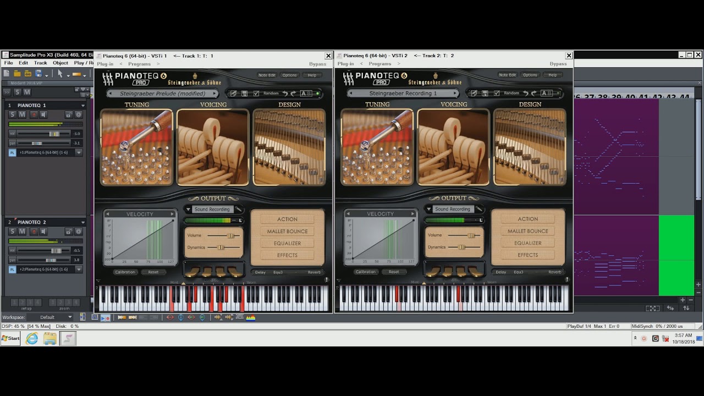Toggle the global Solo button above tracks
This screenshot has width=704, height=396.
(17, 92)
